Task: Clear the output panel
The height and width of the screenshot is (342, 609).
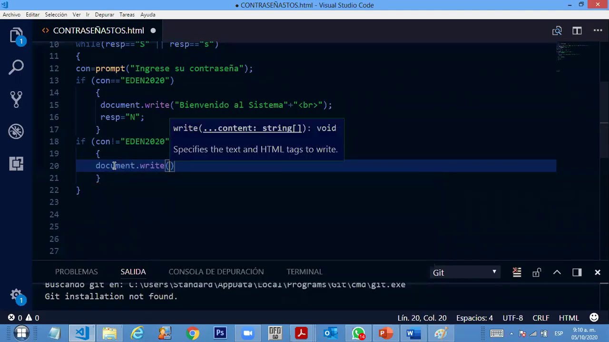Action: pyautogui.click(x=517, y=272)
